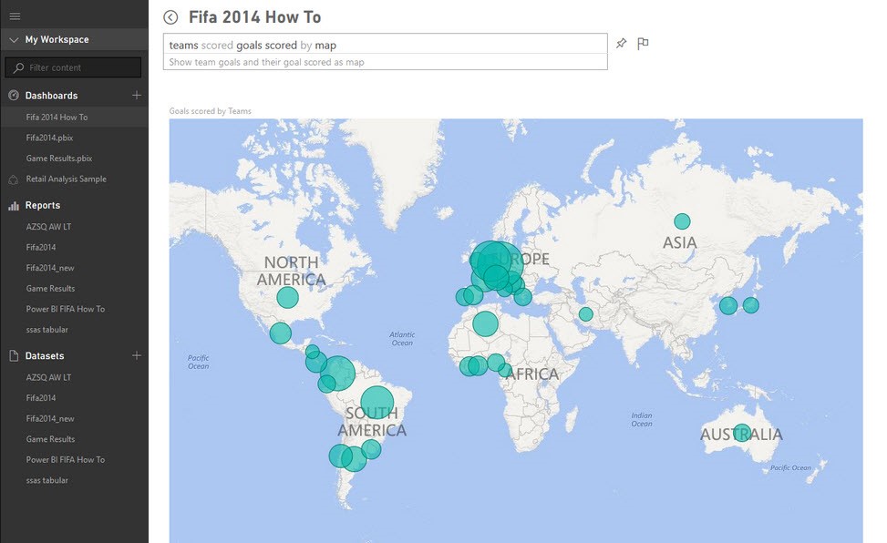The height and width of the screenshot is (543, 887).
Task: Click the flag icon next to pin
Action: 643,44
